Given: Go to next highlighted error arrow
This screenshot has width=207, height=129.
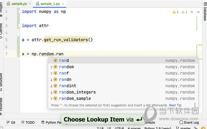Looking at the screenshot, I should (x=198, y=12).
